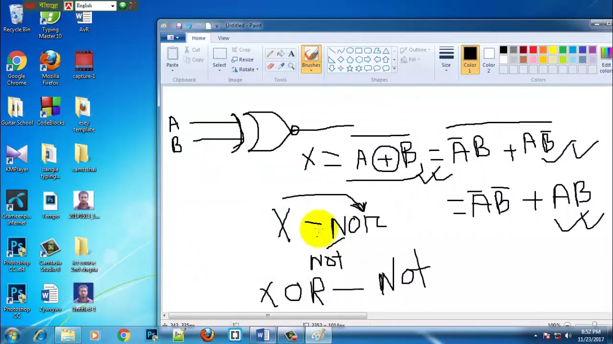This screenshot has height=344, width=613.
Task: Select the Text tool
Action: click(291, 54)
